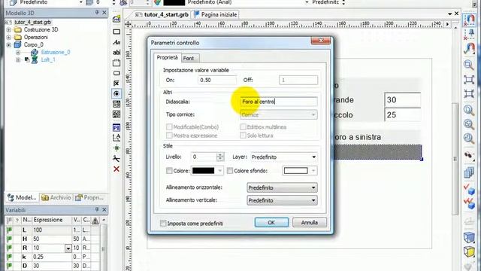This screenshot has width=481, height=271.
Task: Increase the Livello spinner value
Action: pyautogui.click(x=220, y=154)
